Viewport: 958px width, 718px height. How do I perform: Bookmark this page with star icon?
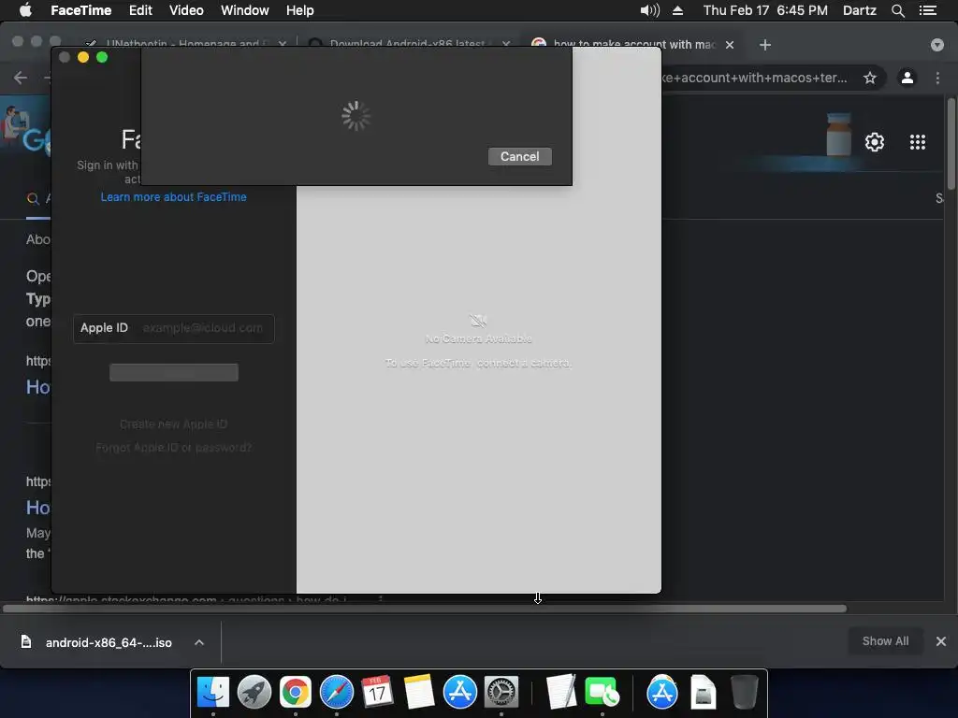click(870, 78)
